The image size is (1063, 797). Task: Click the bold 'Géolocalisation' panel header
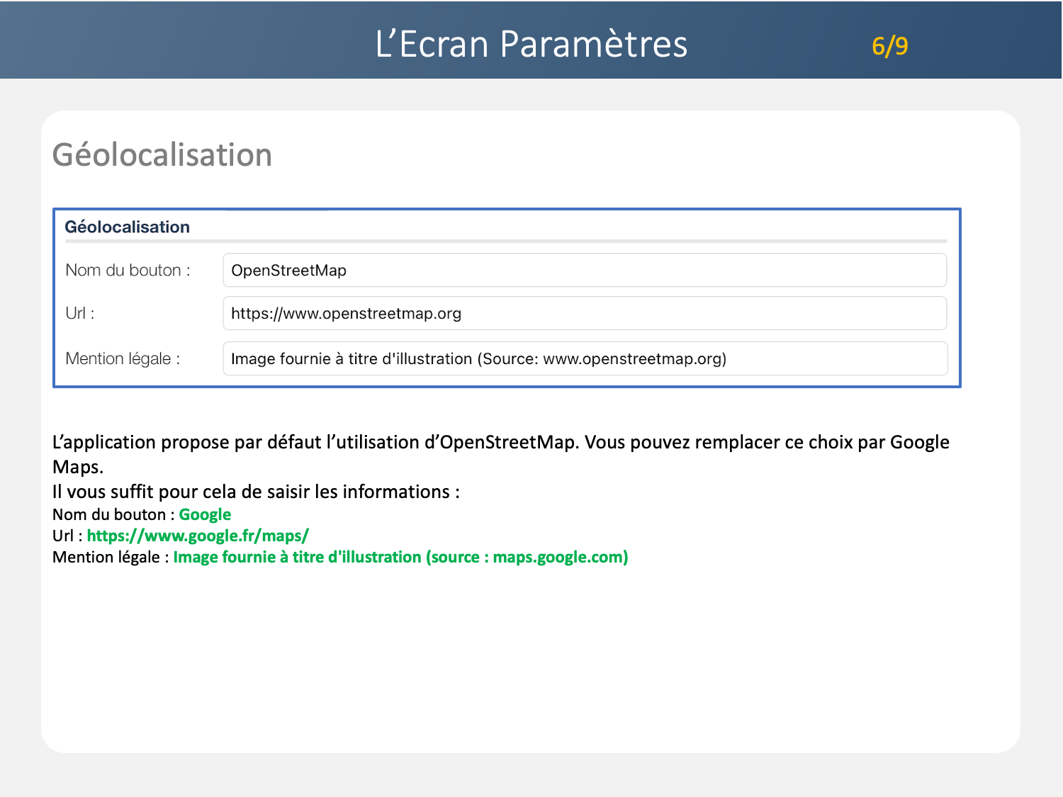click(128, 227)
